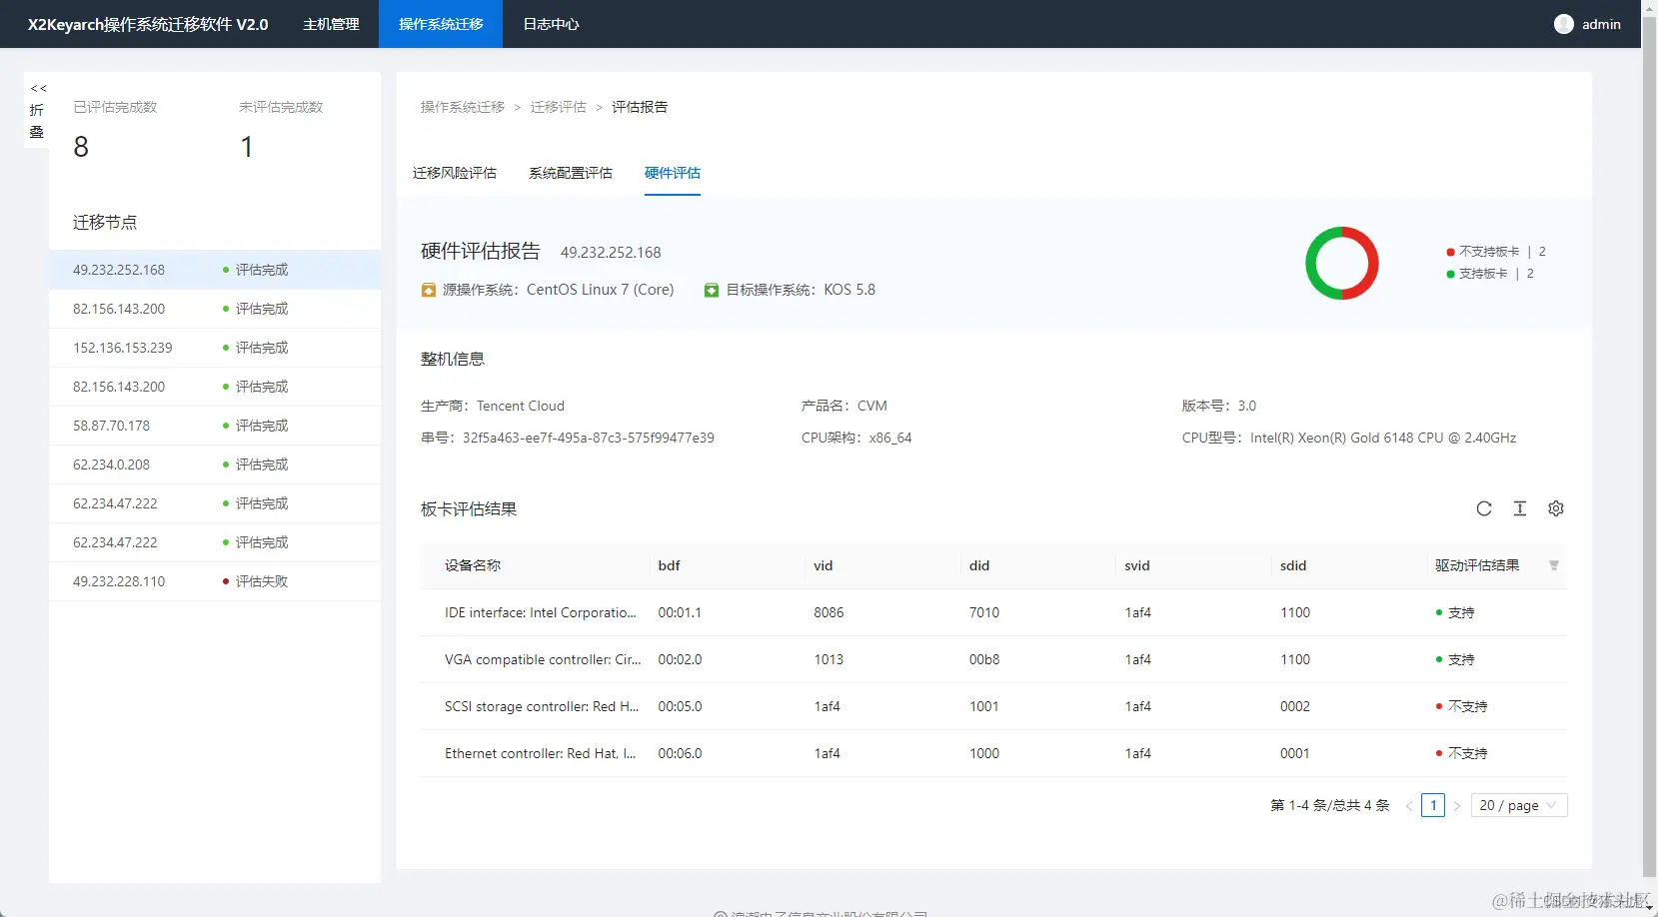Image resolution: width=1658 pixels, height=917 pixels.
Task: Click IDE interface: Intel Corporation row name
Action: click(541, 612)
